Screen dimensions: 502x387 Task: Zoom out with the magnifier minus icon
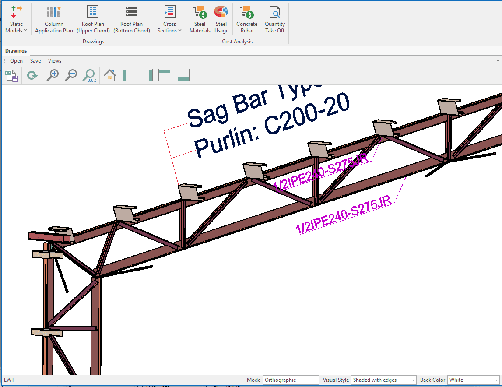click(x=71, y=75)
